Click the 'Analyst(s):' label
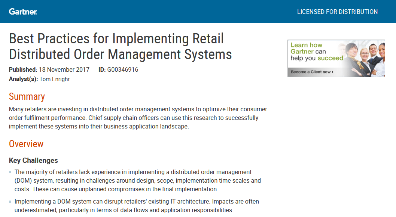 click(24, 79)
